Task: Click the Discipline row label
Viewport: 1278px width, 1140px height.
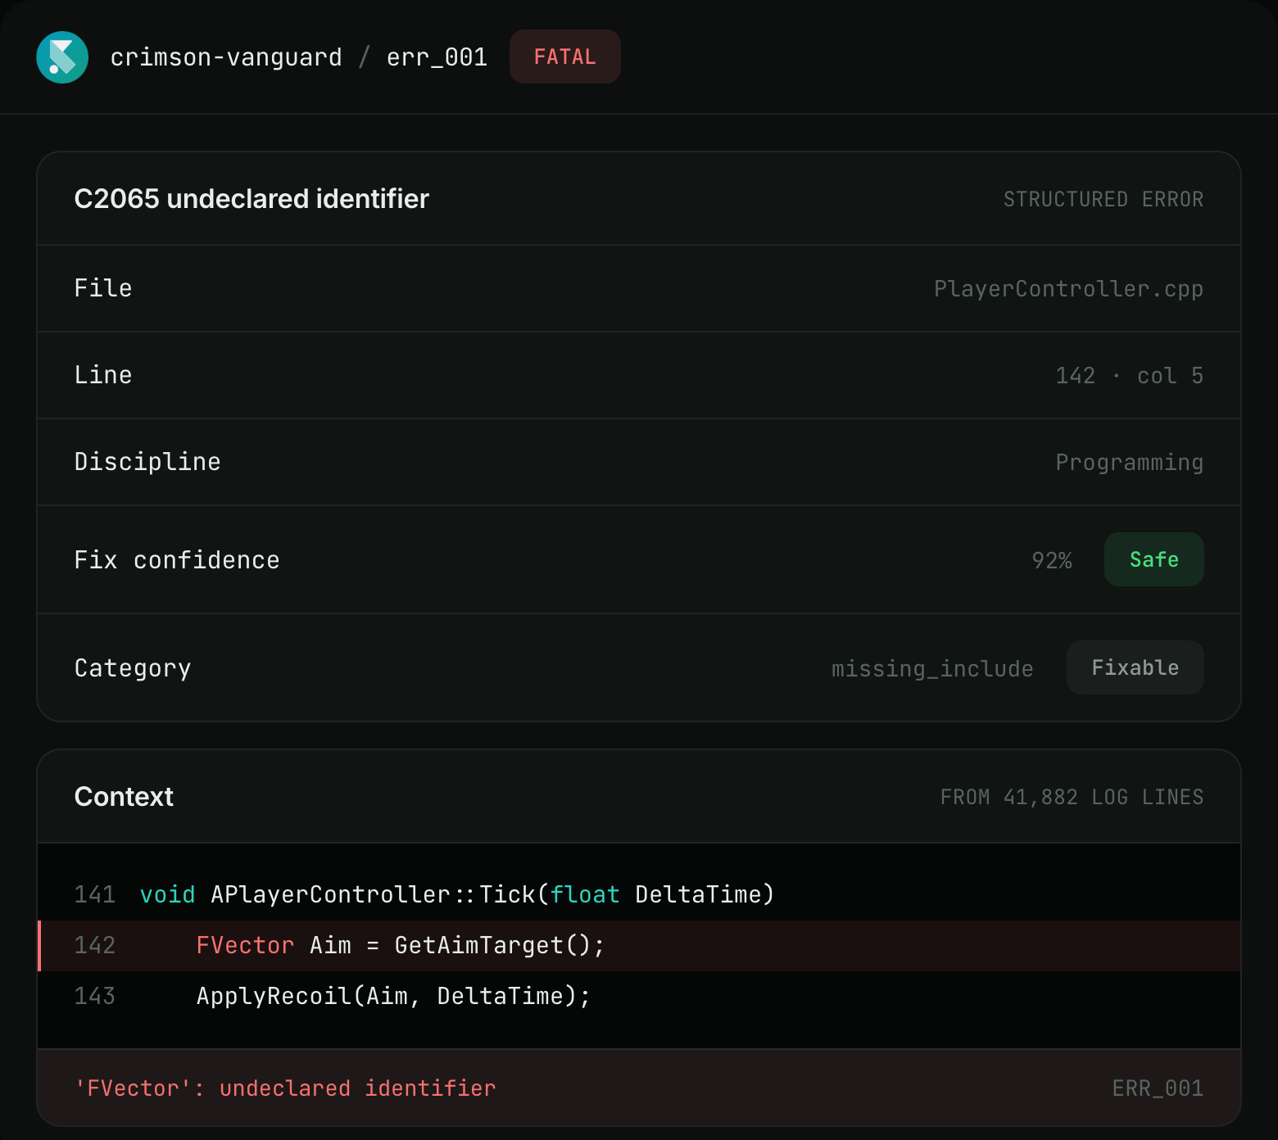Action: point(147,462)
